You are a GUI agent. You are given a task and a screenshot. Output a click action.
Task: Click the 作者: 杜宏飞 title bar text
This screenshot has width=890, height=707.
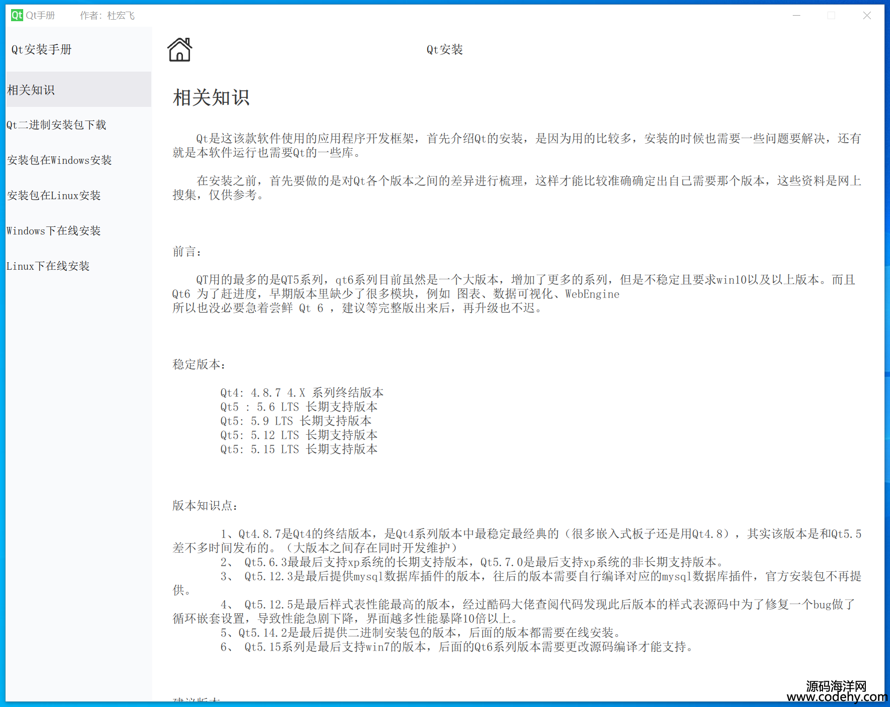(x=107, y=16)
